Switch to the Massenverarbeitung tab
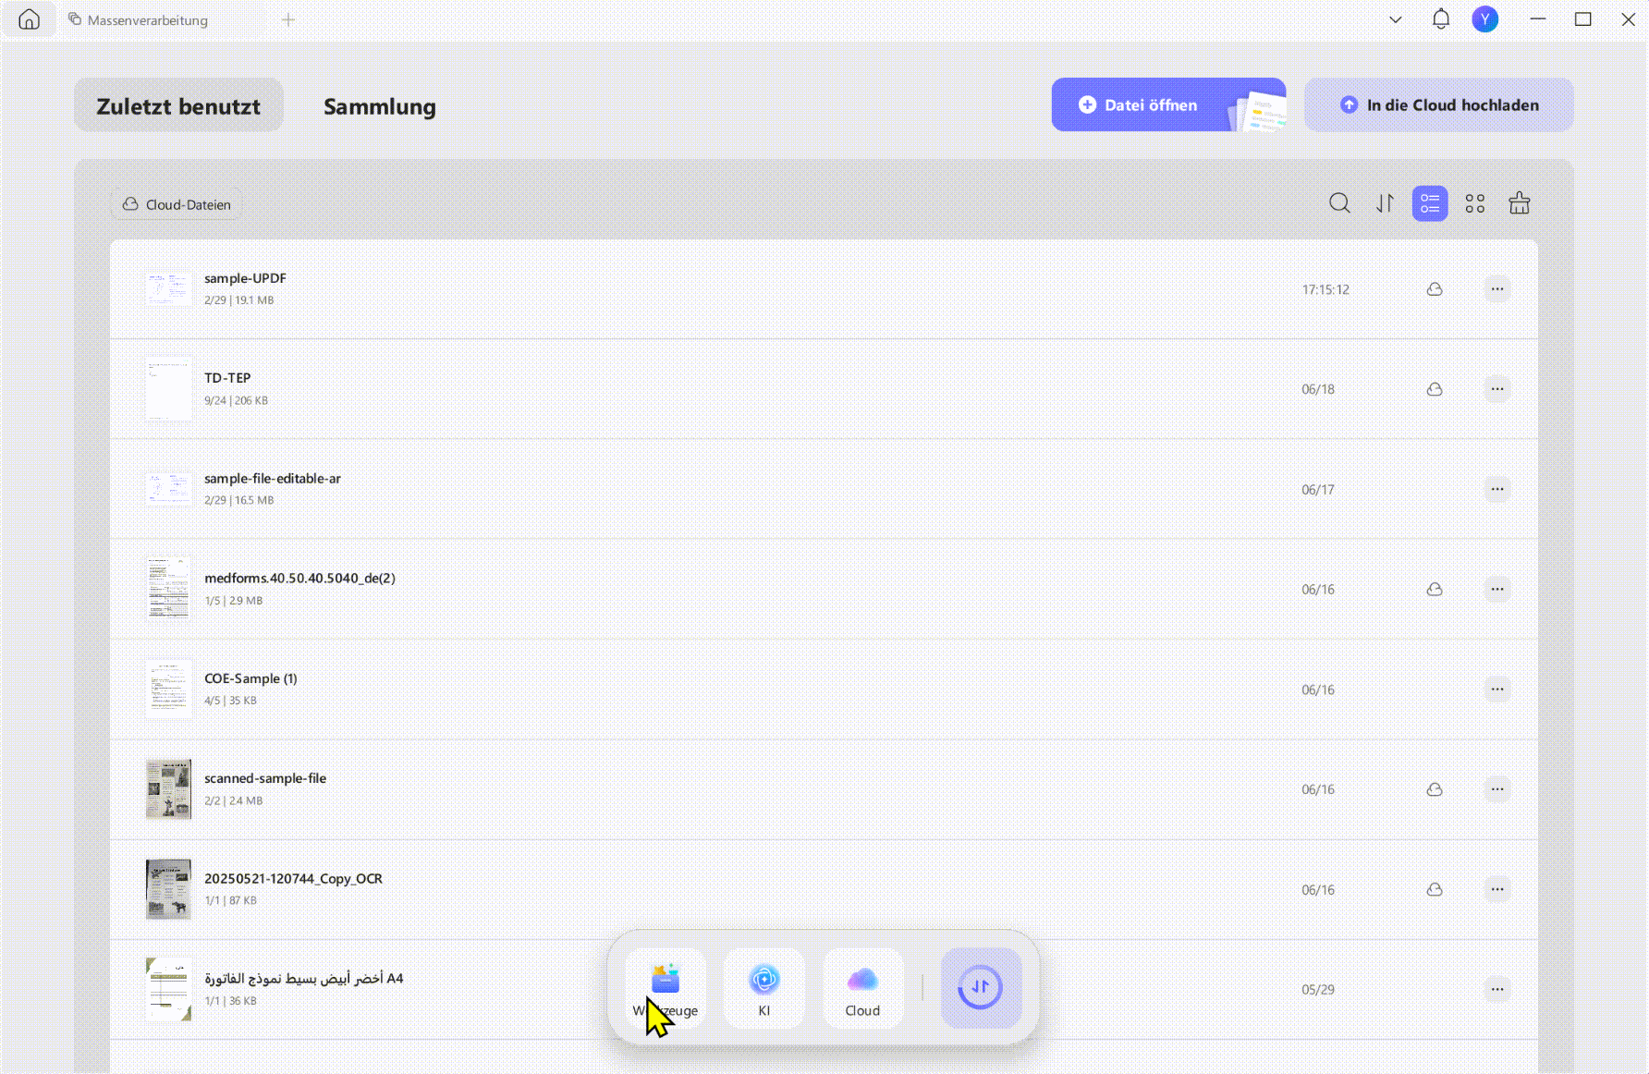This screenshot has width=1649, height=1074. tap(139, 19)
